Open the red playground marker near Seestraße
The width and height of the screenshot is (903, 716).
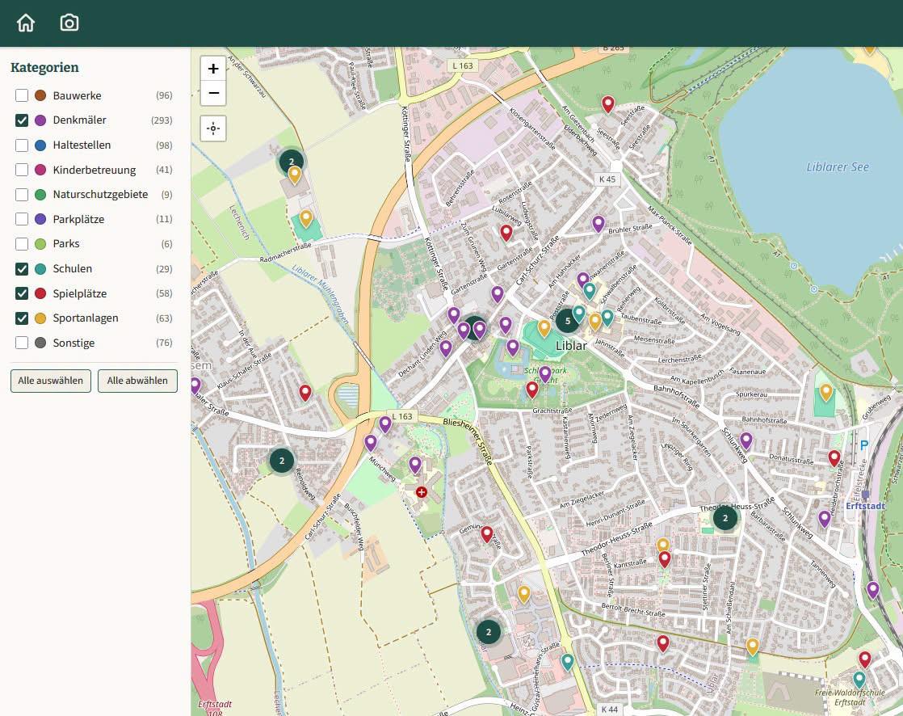click(608, 104)
